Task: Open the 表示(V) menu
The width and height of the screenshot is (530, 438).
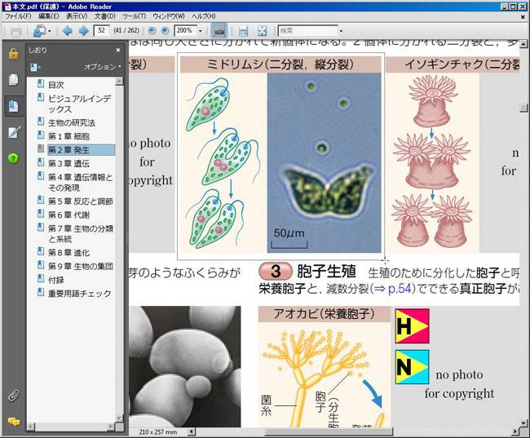Action: [x=77, y=15]
